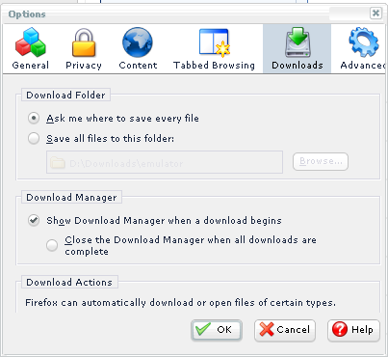388x357 pixels.
Task: Click the Download Folder group label
Action: [x=65, y=96]
